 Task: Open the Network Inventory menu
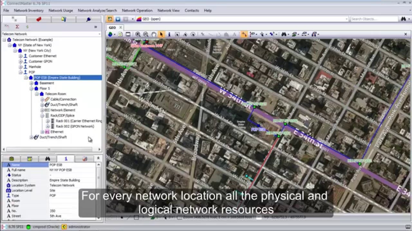(x=29, y=11)
